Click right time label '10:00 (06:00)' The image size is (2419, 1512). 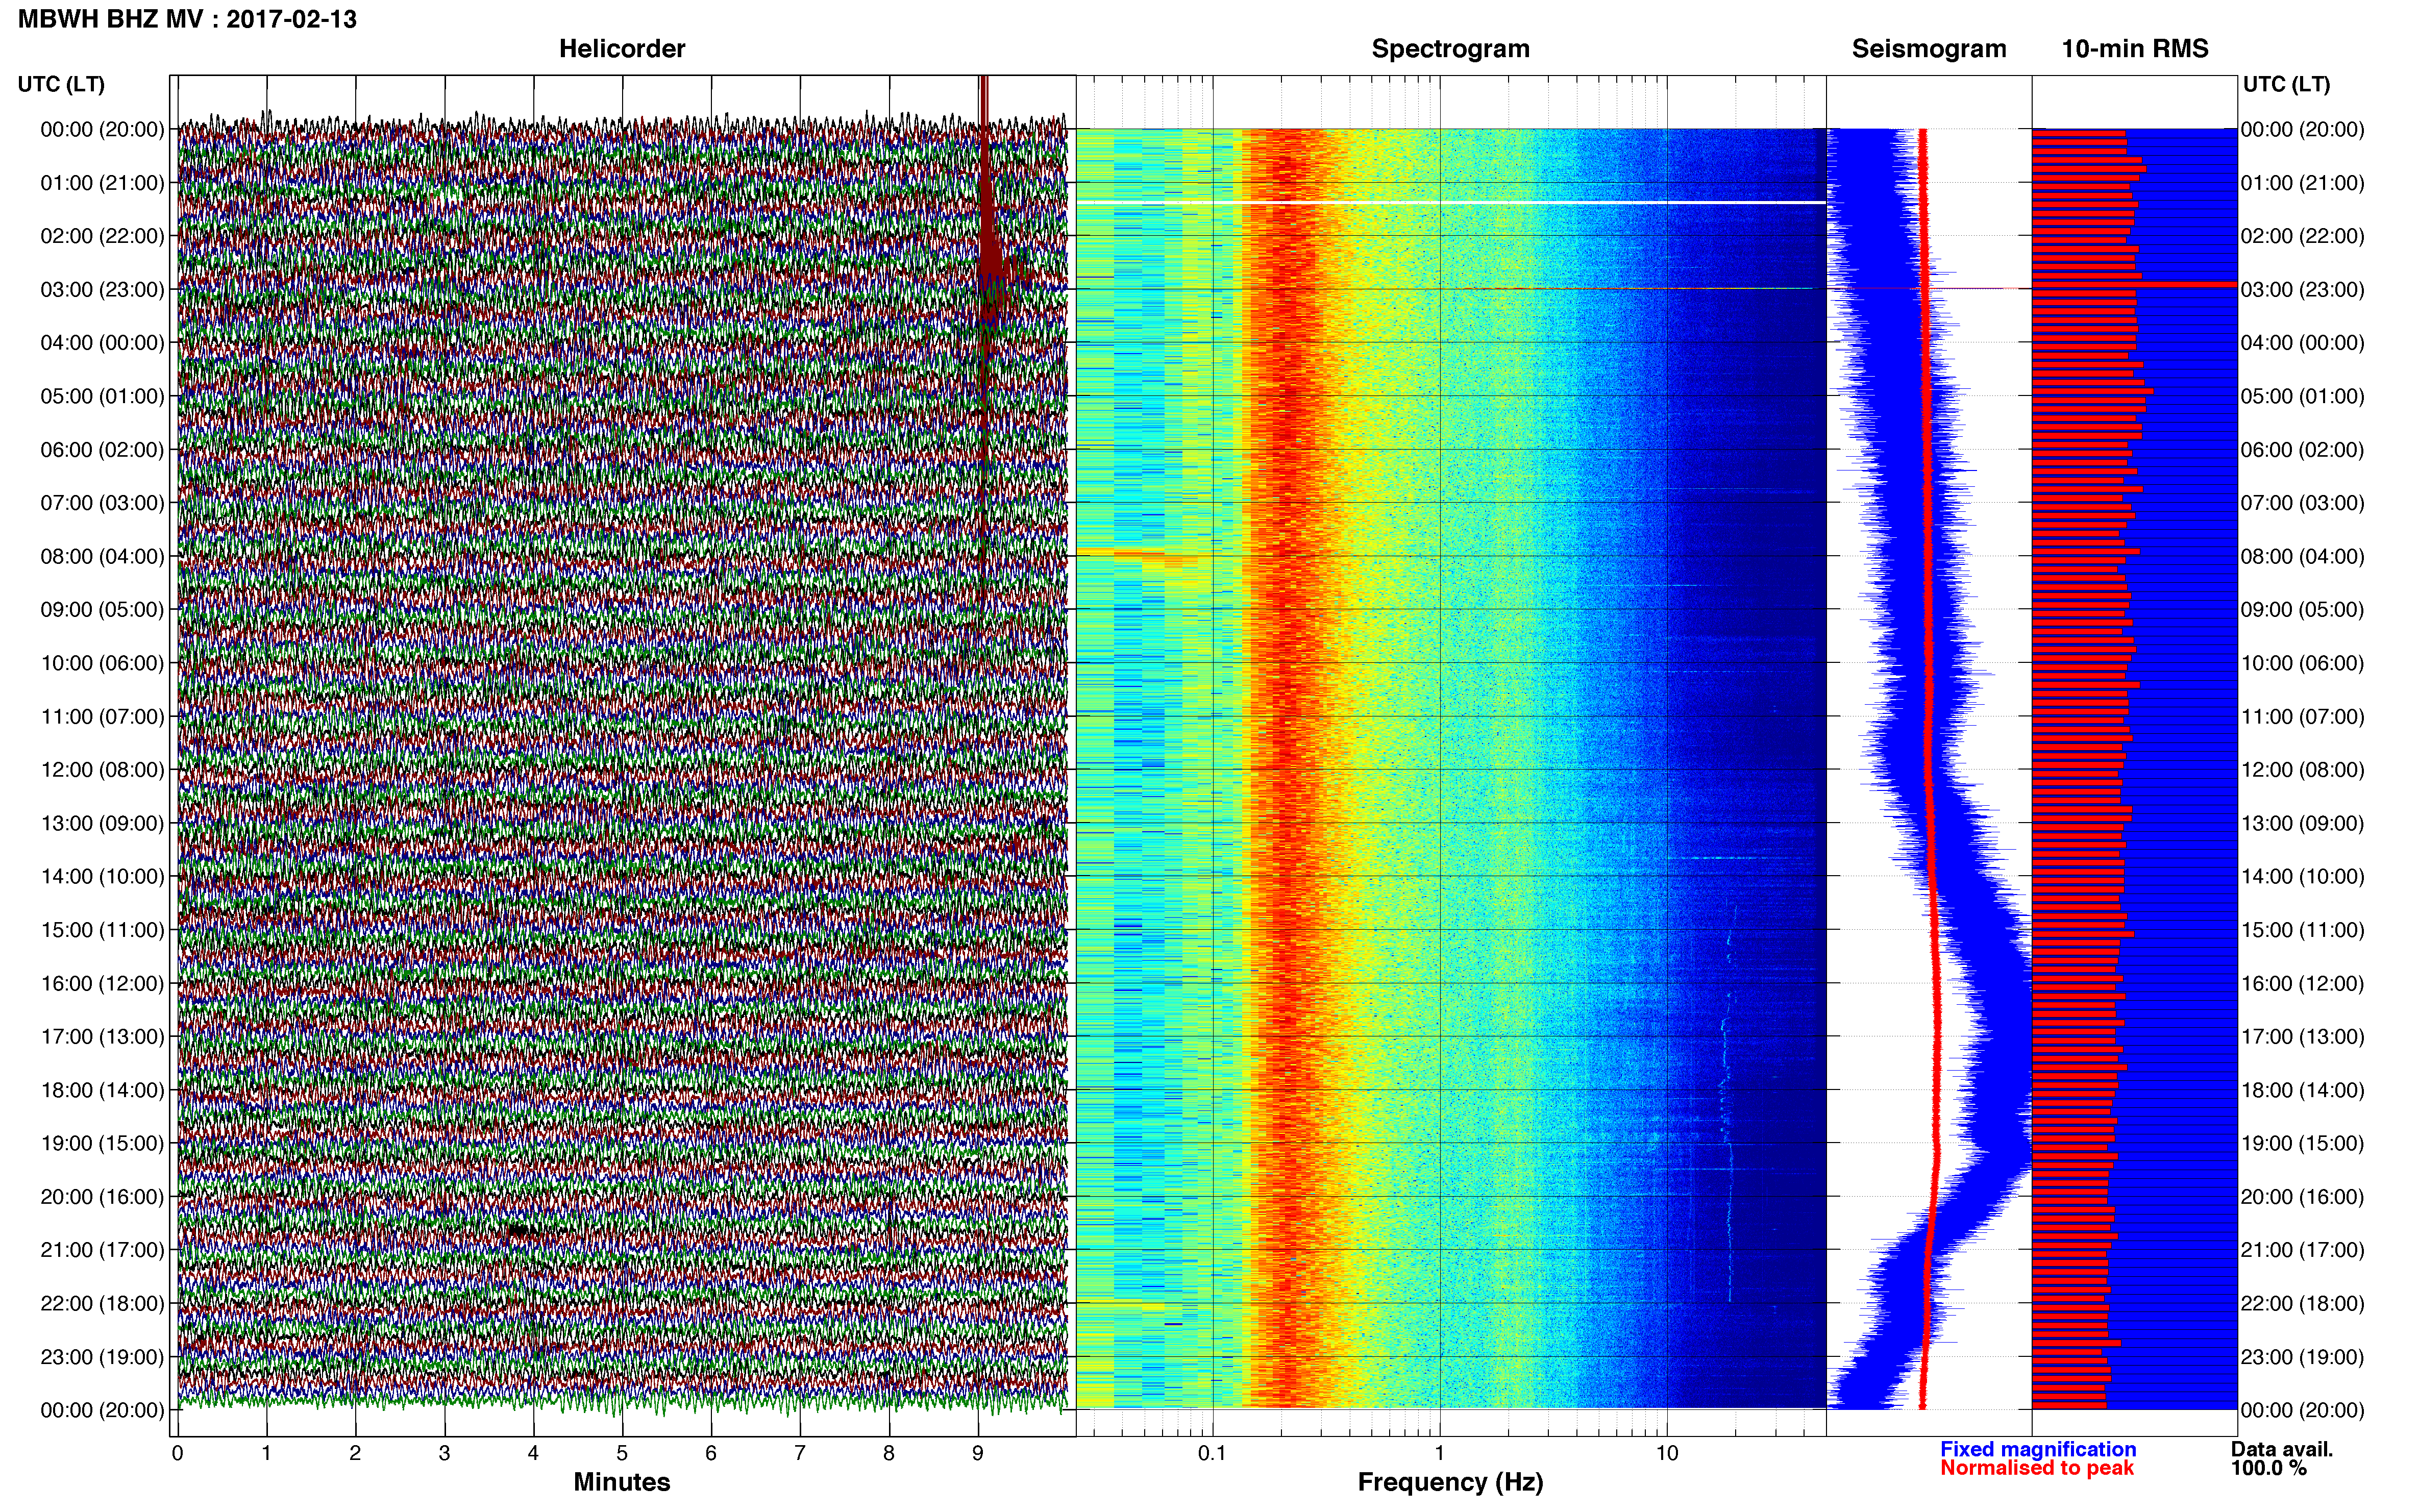tap(2302, 664)
